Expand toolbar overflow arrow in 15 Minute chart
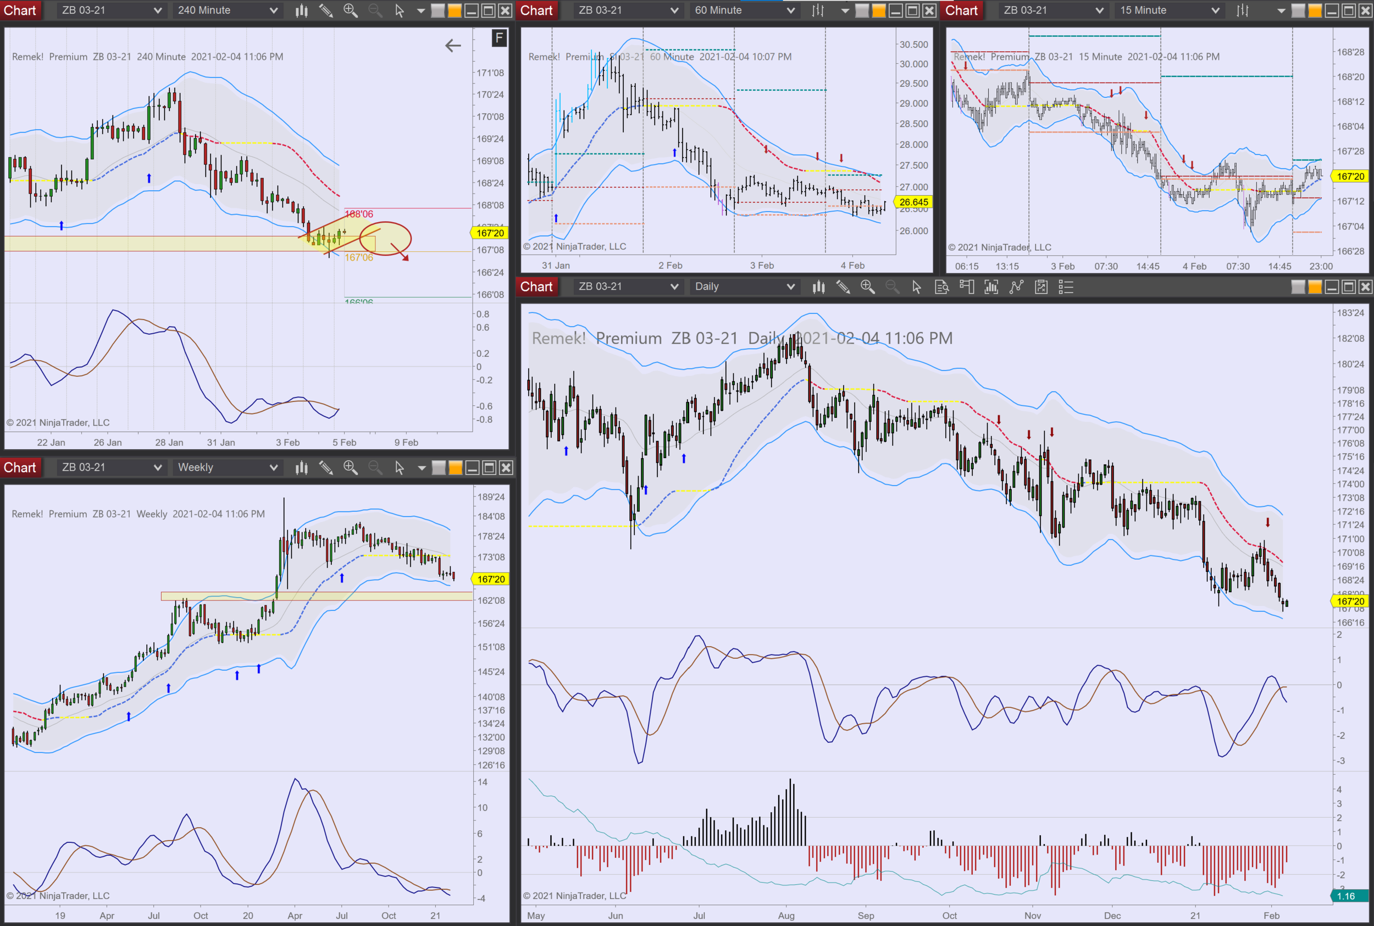 coord(1281,10)
